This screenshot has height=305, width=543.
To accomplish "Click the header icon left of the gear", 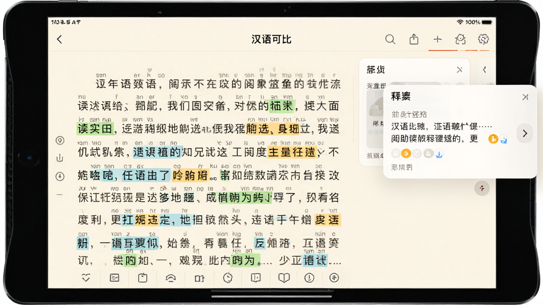I will (460, 39).
